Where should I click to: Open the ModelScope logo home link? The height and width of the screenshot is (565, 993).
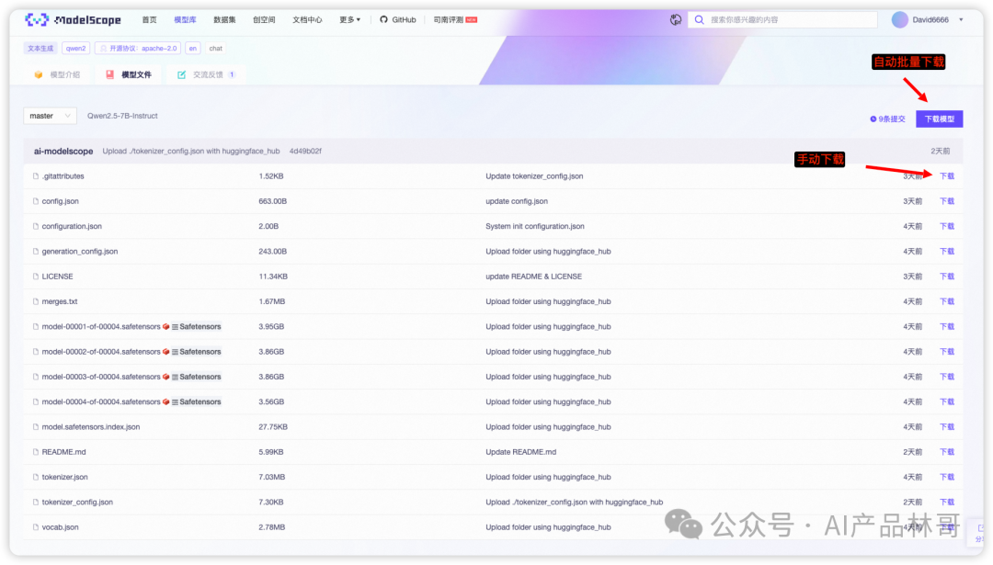click(73, 19)
